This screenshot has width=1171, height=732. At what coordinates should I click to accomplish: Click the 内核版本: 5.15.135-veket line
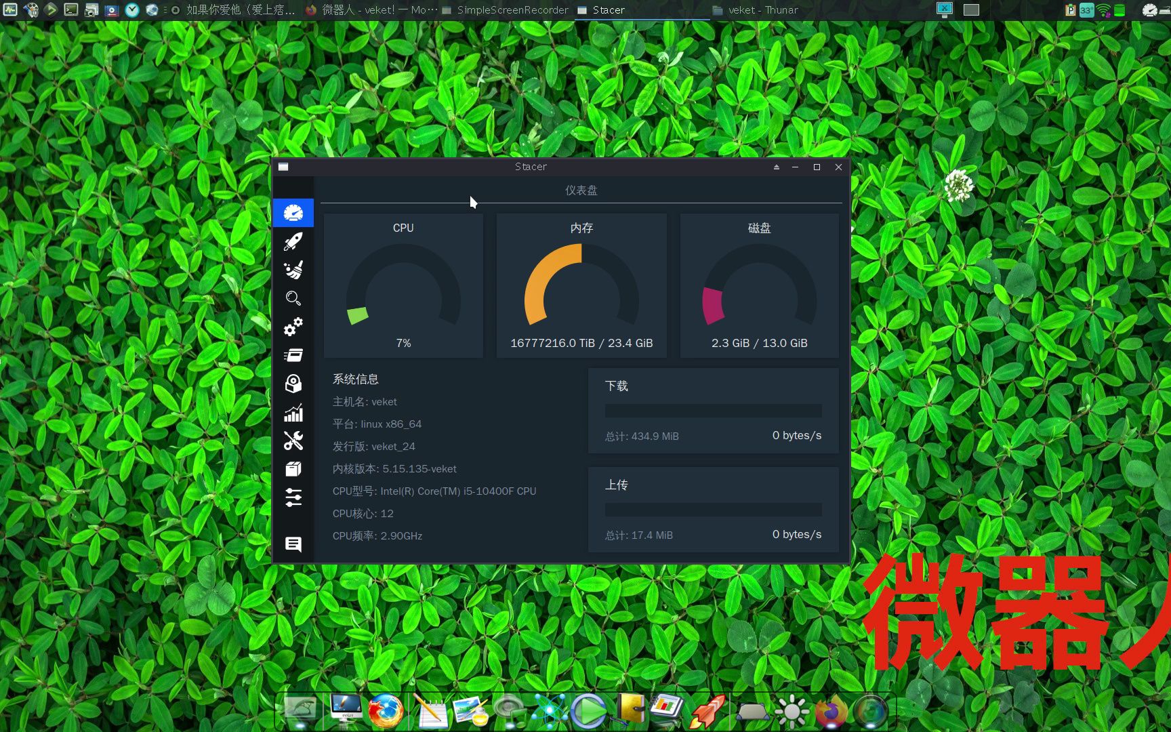(394, 469)
